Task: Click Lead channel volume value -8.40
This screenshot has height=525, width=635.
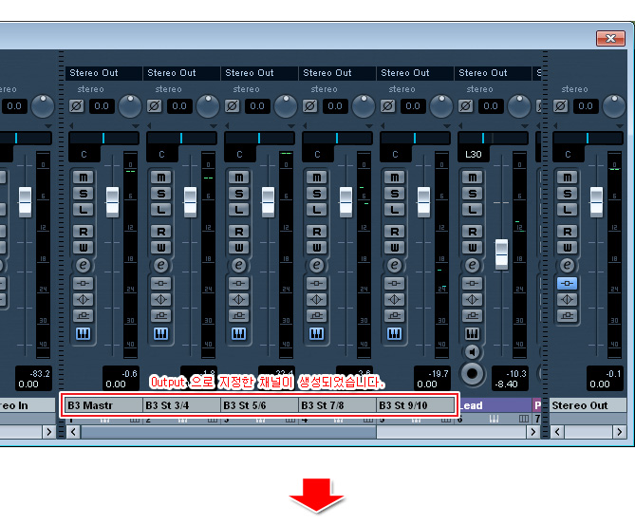Action: tap(506, 384)
